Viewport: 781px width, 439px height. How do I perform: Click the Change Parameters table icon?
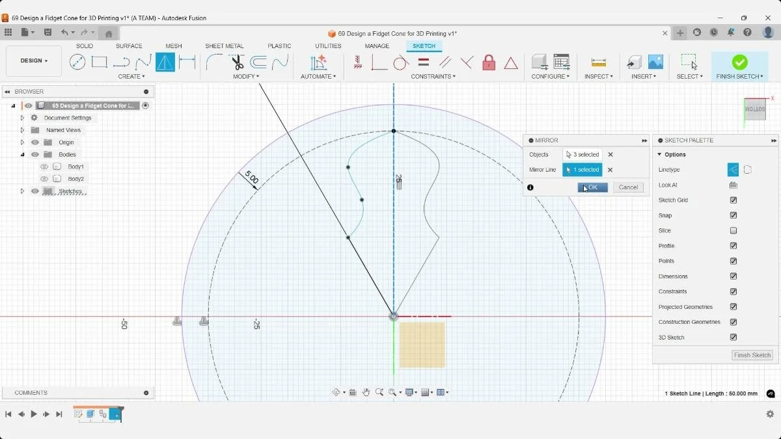pos(562,62)
